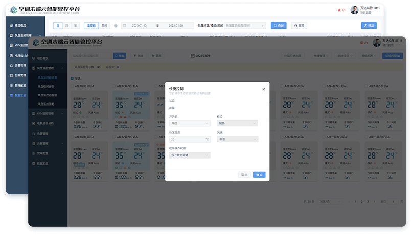Check second-row A座12层办公区A card checkbox

[114, 137]
